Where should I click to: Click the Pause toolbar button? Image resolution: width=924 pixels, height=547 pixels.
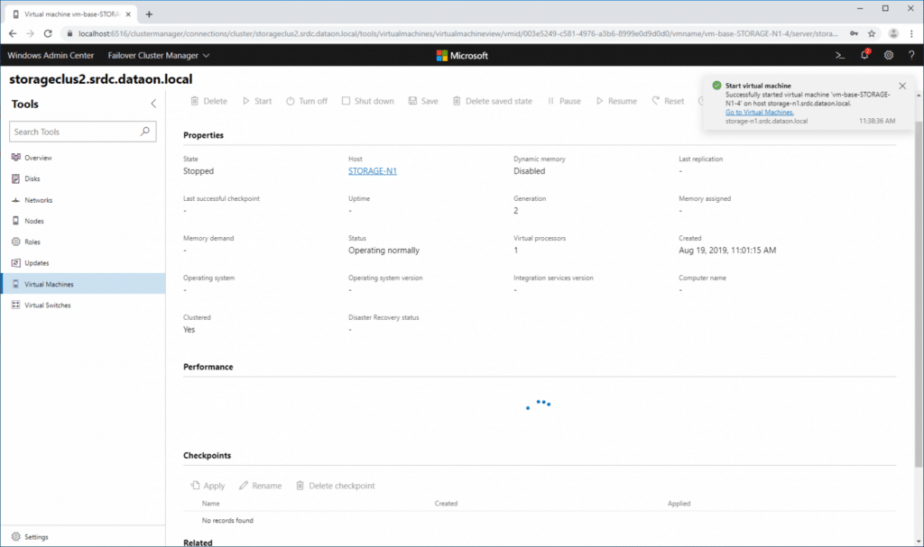[564, 101]
